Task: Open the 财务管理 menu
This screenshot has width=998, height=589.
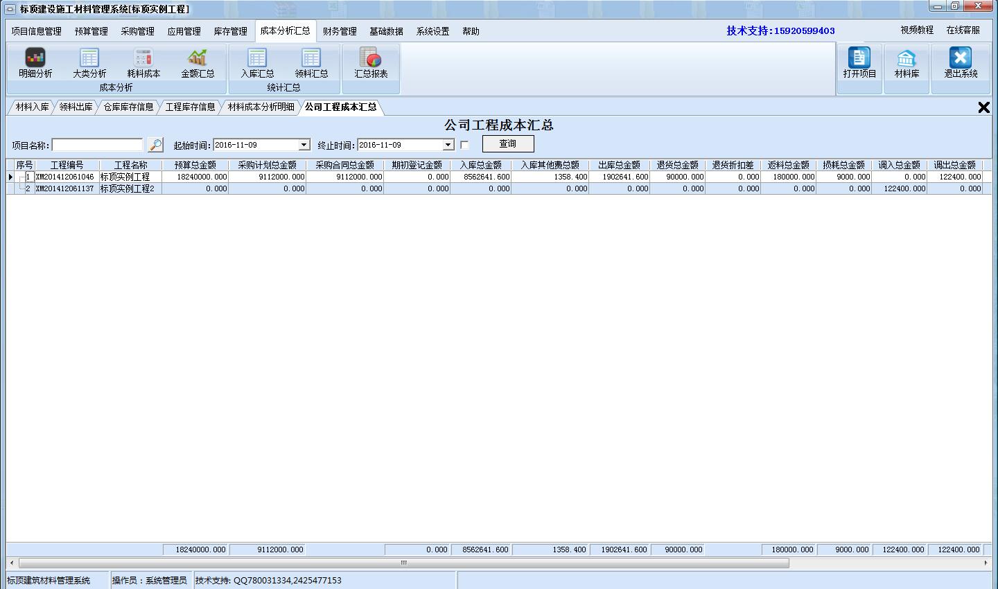Action: pyautogui.click(x=339, y=31)
